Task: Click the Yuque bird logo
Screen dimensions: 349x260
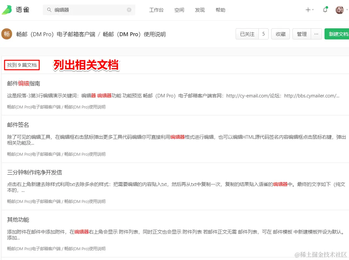Action: click(x=7, y=10)
